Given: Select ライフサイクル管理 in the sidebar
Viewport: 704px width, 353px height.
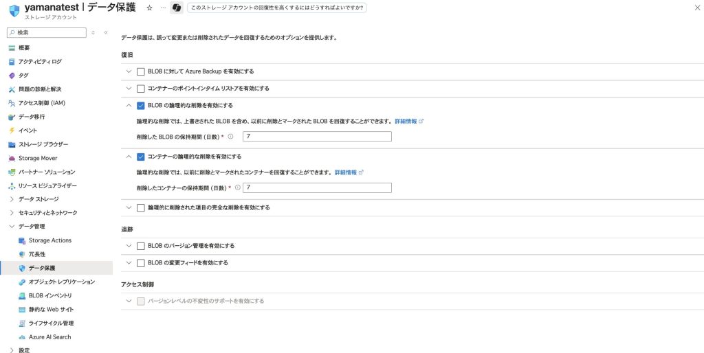Looking at the screenshot, I should [x=51, y=323].
